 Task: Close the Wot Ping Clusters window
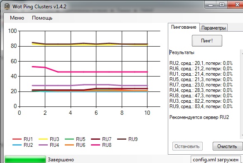click(x=236, y=5)
